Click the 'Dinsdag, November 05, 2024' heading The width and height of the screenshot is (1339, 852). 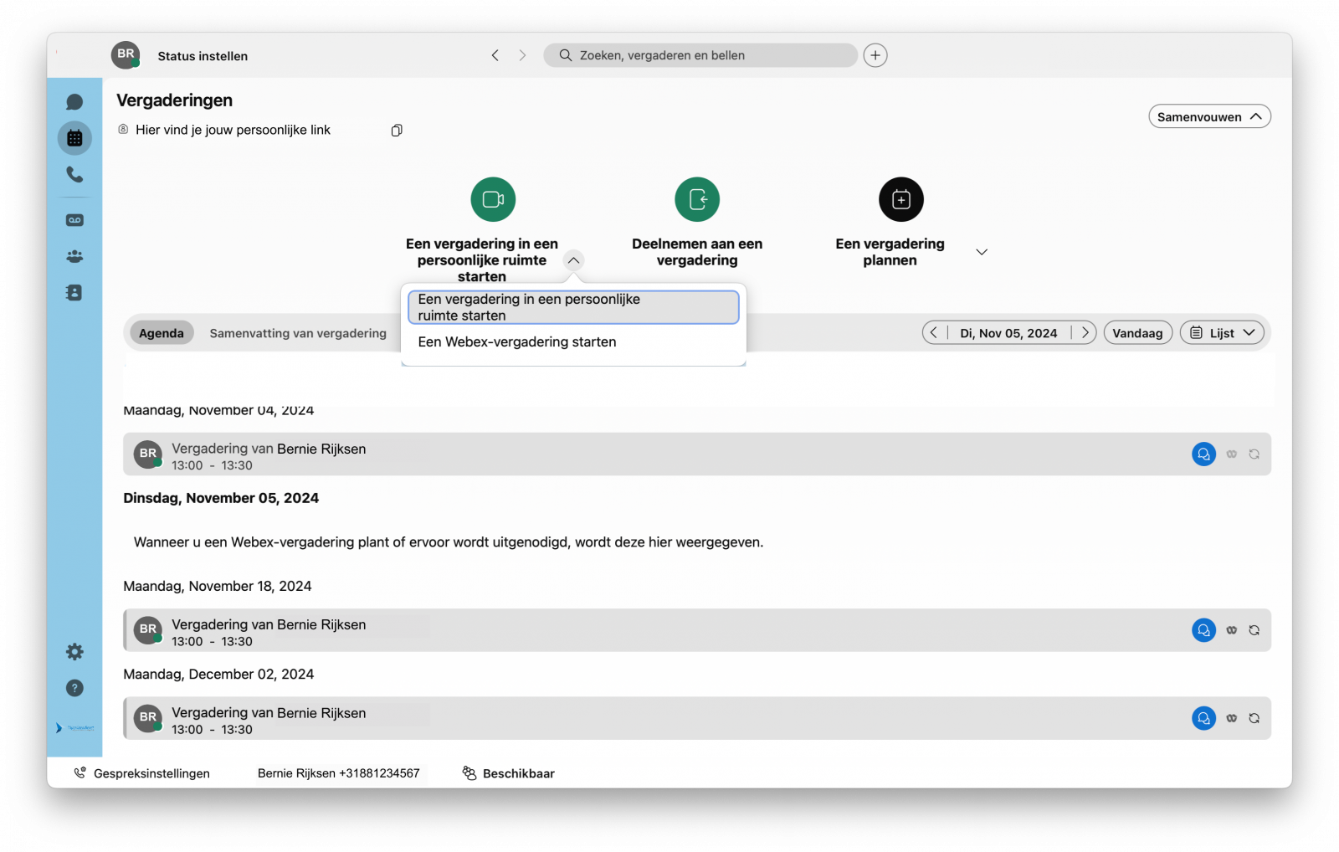(x=221, y=498)
